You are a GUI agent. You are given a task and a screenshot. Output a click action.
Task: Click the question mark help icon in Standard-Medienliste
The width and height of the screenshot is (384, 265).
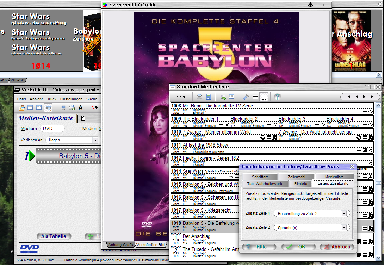[277, 97]
